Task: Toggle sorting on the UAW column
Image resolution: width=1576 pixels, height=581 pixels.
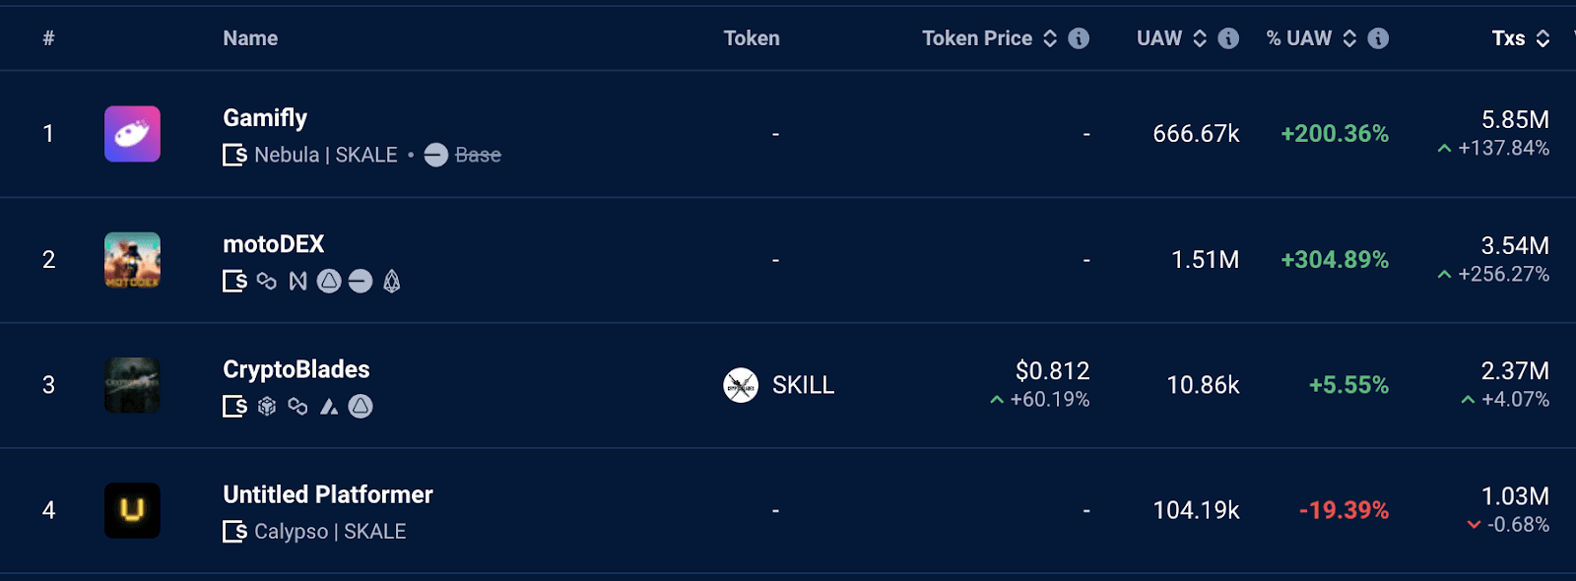Action: click(1198, 37)
